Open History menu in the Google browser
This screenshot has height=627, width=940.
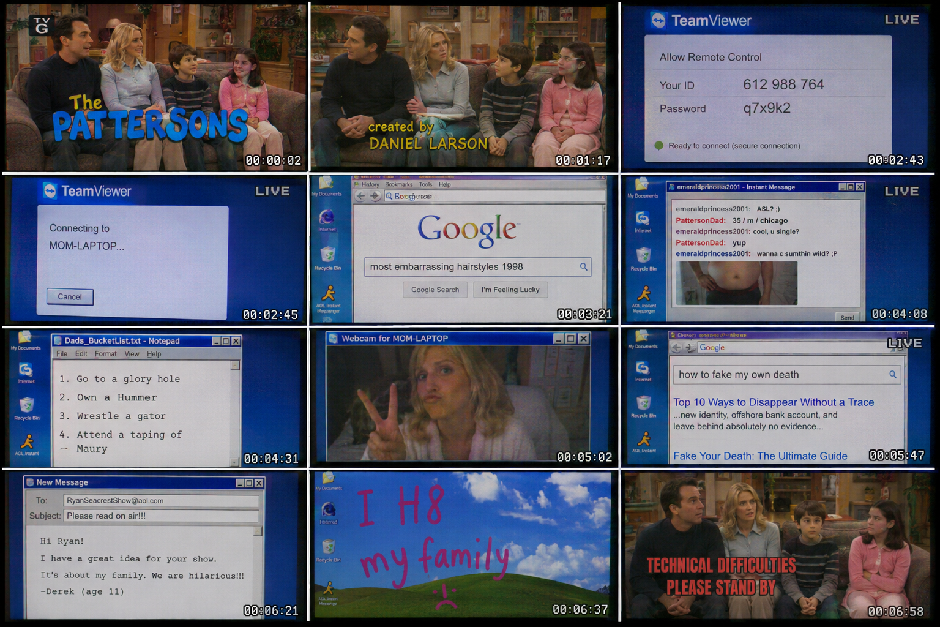370,184
